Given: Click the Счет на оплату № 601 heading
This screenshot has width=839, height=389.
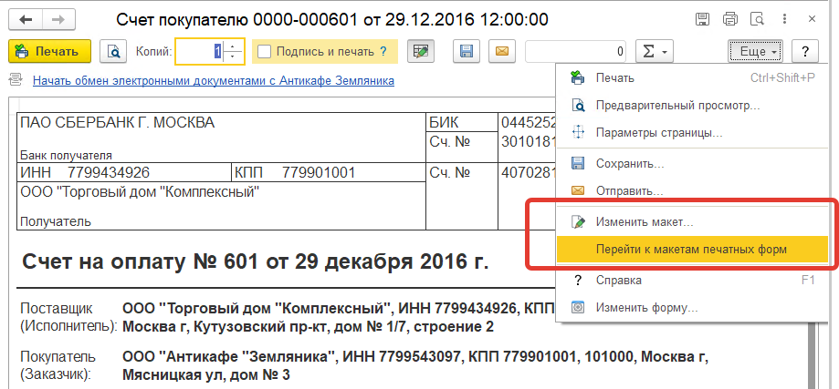Looking at the screenshot, I should [x=256, y=262].
